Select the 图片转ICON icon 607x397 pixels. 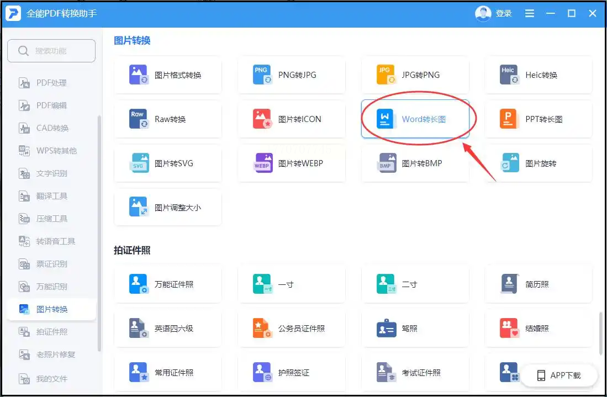262,119
